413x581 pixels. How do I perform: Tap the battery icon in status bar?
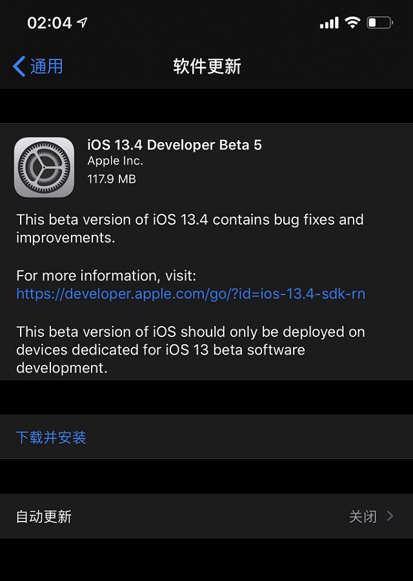tap(378, 21)
